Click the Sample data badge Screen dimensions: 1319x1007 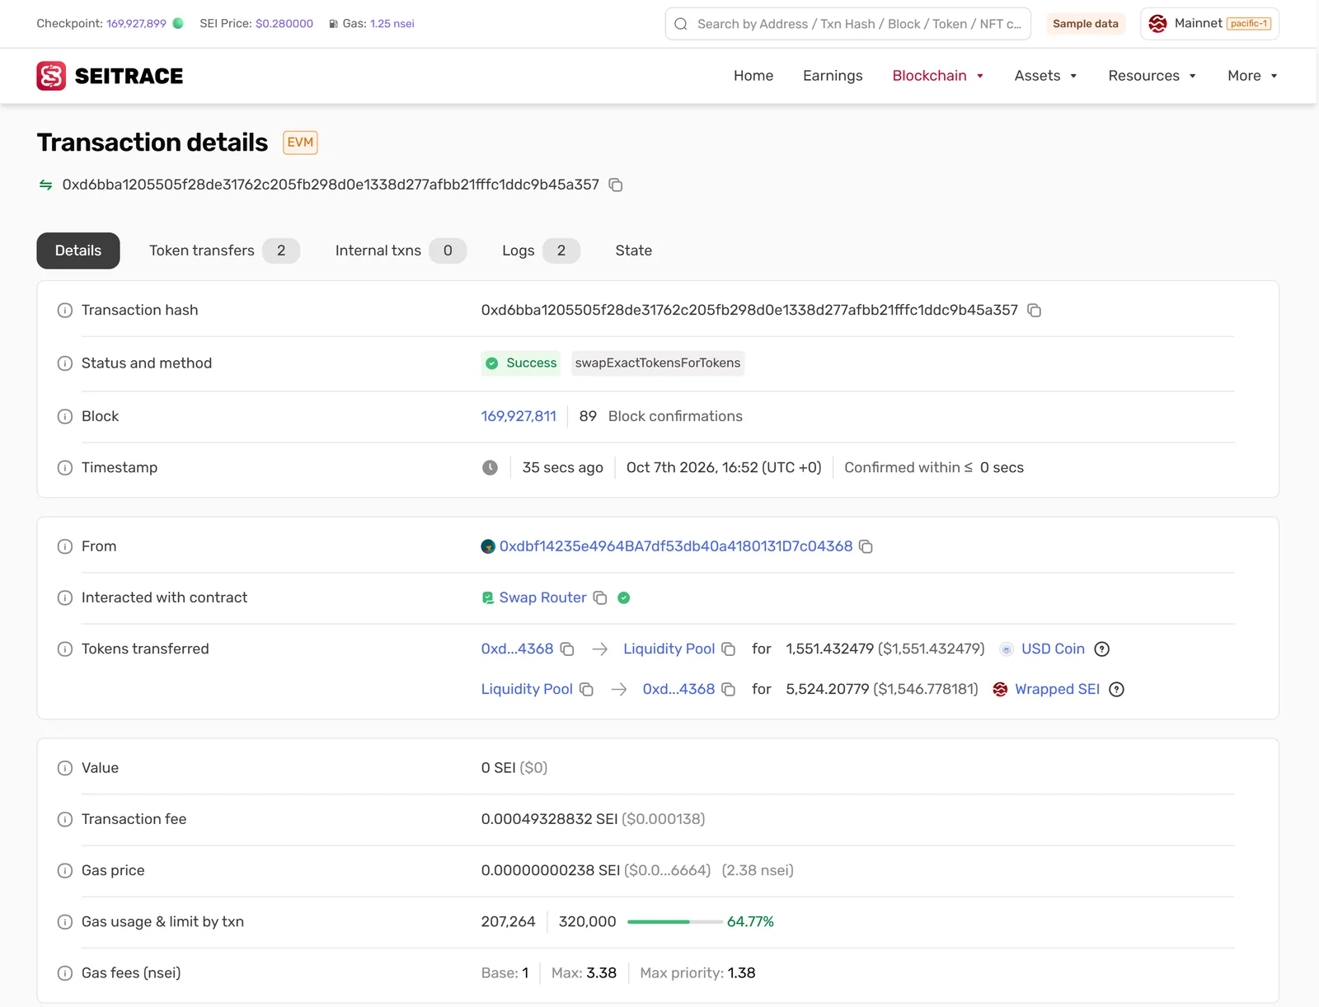(x=1085, y=24)
